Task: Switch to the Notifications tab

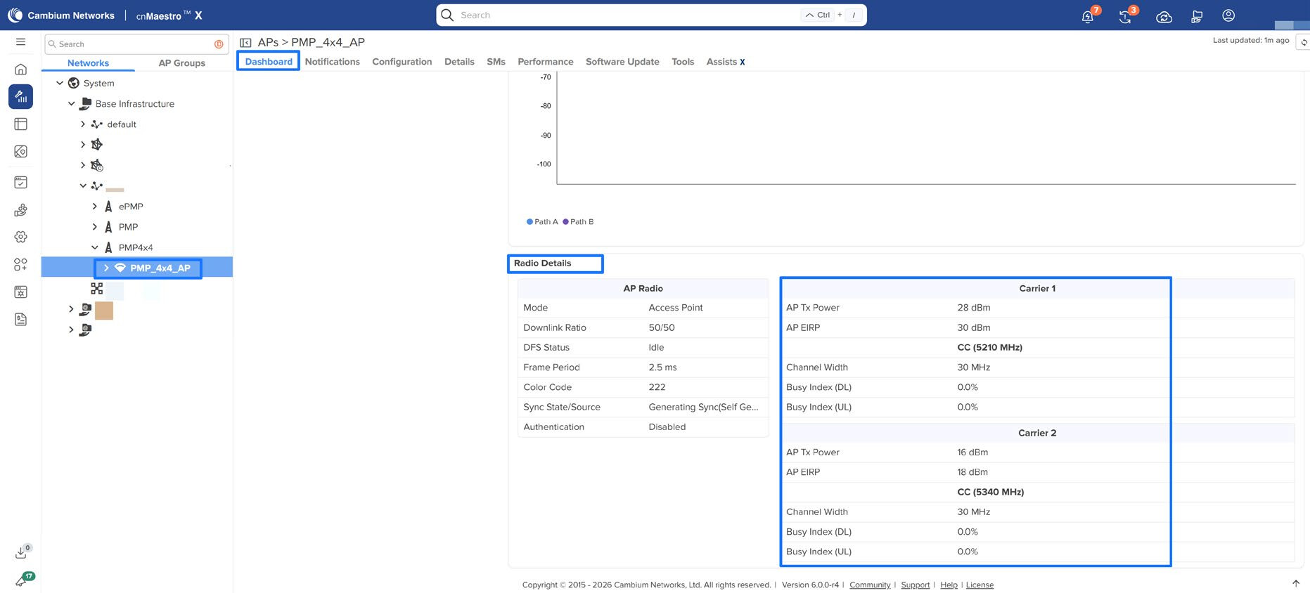Action: coord(333,62)
